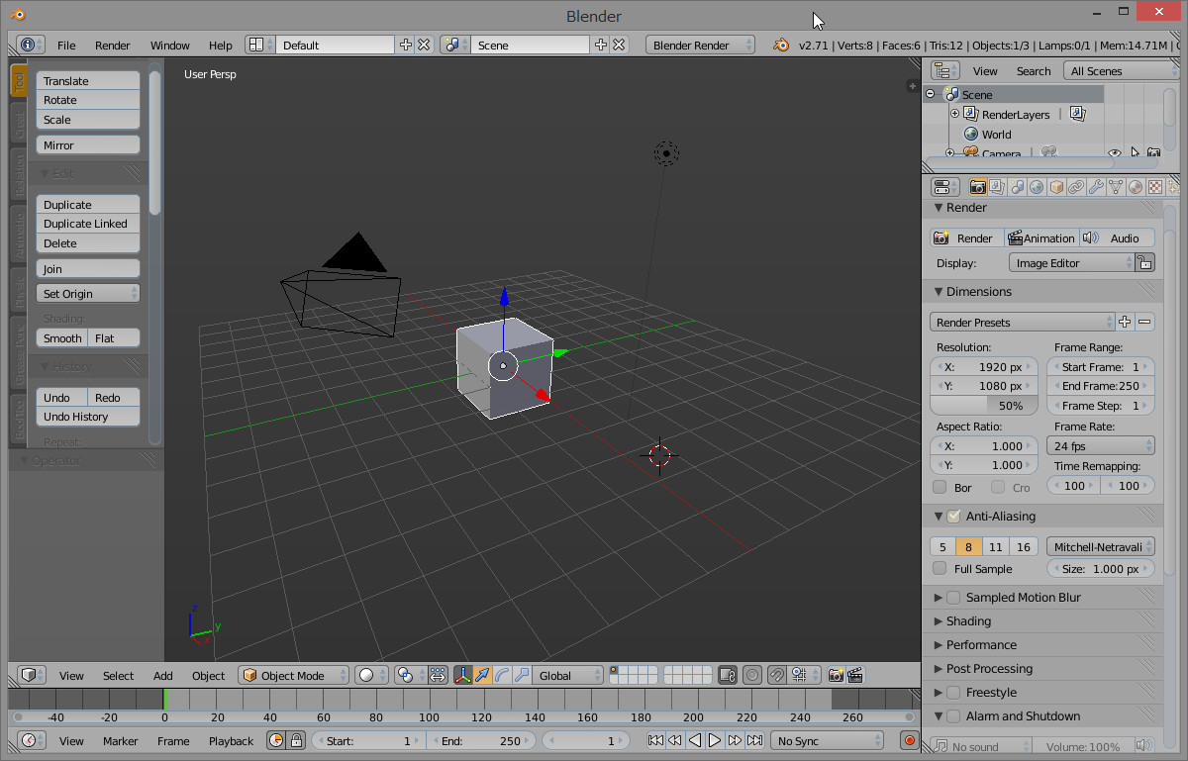Open the Render Layers properties tab

pos(997,187)
